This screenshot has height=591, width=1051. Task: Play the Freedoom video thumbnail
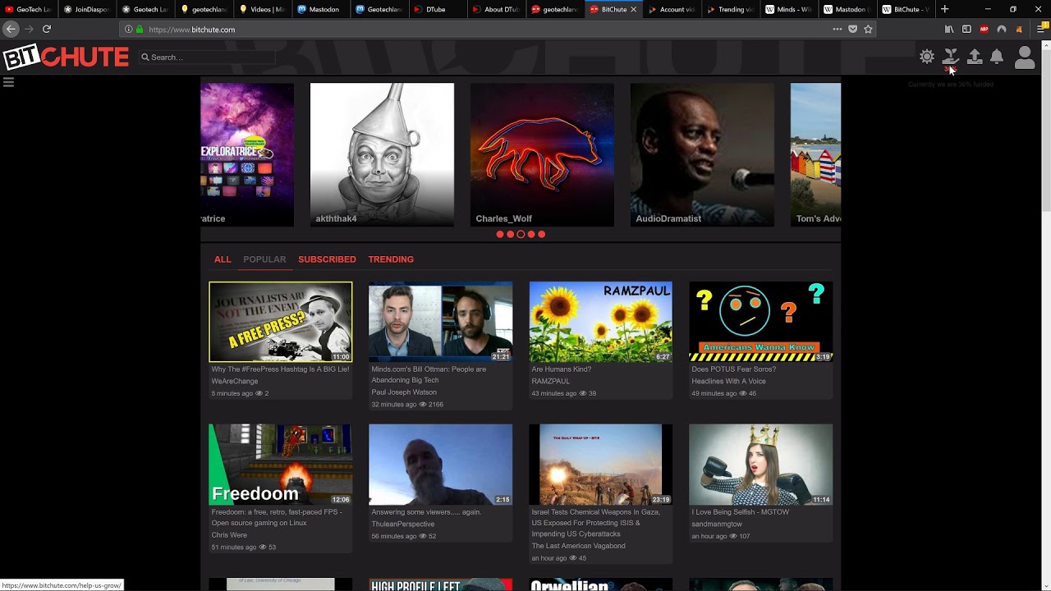[x=280, y=465]
